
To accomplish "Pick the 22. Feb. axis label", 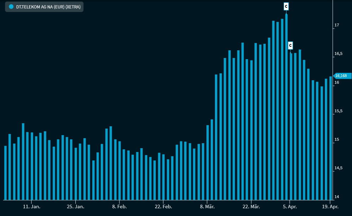I will 163,207.
